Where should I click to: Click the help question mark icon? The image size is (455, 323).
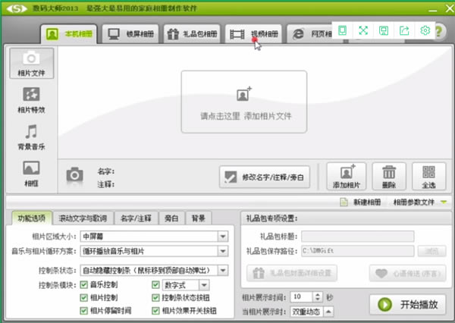(440, 31)
